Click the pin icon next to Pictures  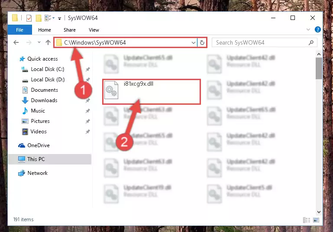pyautogui.click(x=88, y=121)
